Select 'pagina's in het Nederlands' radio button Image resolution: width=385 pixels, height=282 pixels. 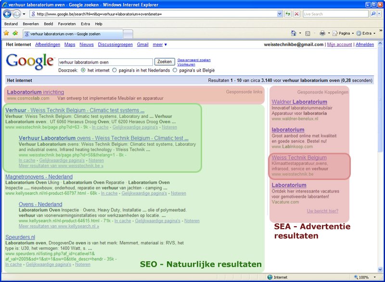pyautogui.click(x=115, y=70)
